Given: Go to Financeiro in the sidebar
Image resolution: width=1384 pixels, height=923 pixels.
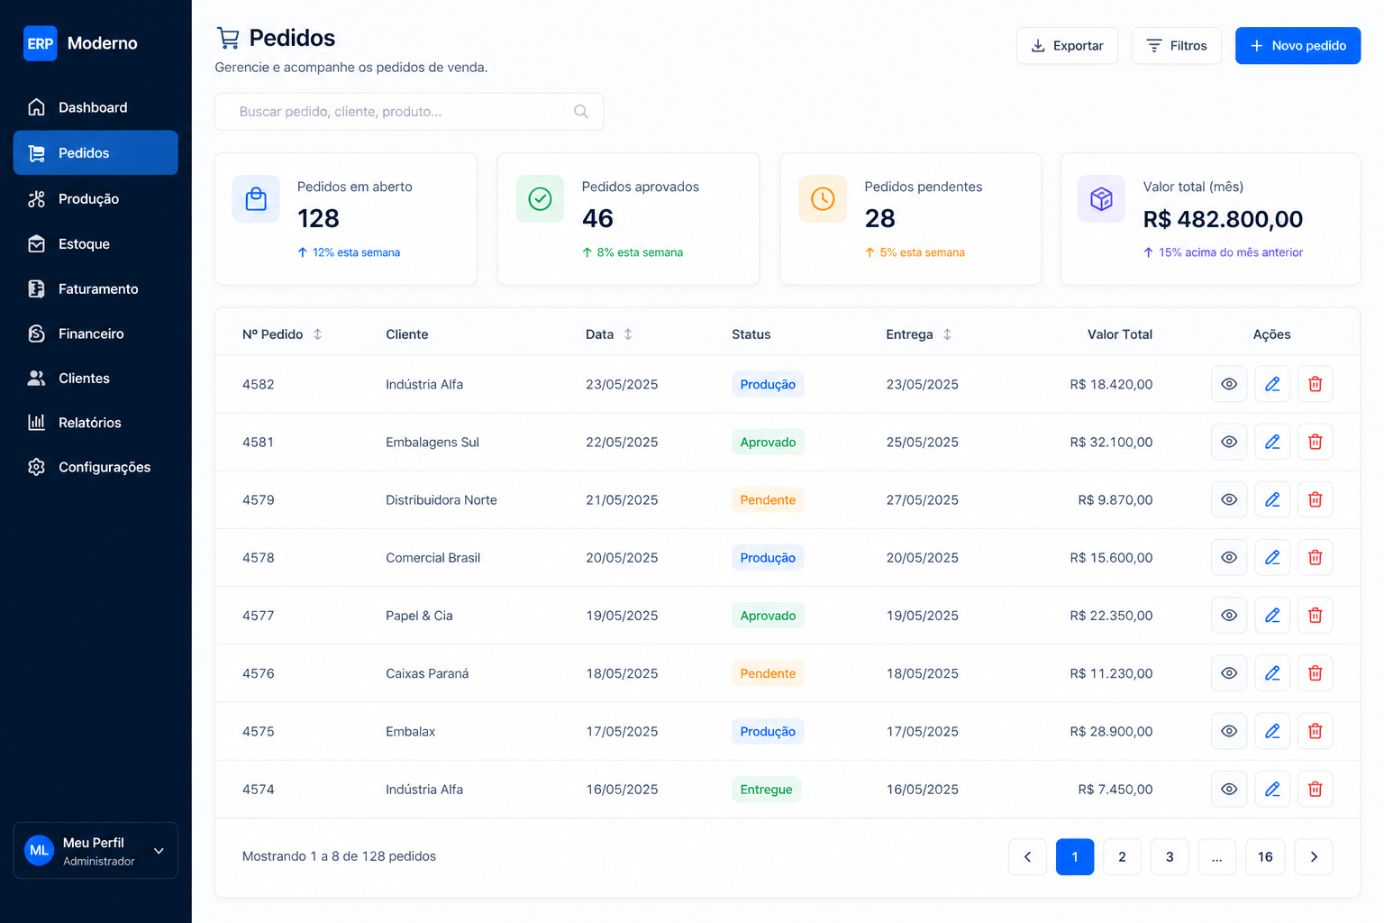Looking at the screenshot, I should pos(91,334).
